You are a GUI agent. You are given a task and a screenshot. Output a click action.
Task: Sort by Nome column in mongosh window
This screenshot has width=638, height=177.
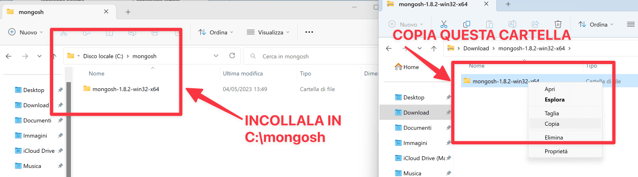pyautogui.click(x=97, y=74)
